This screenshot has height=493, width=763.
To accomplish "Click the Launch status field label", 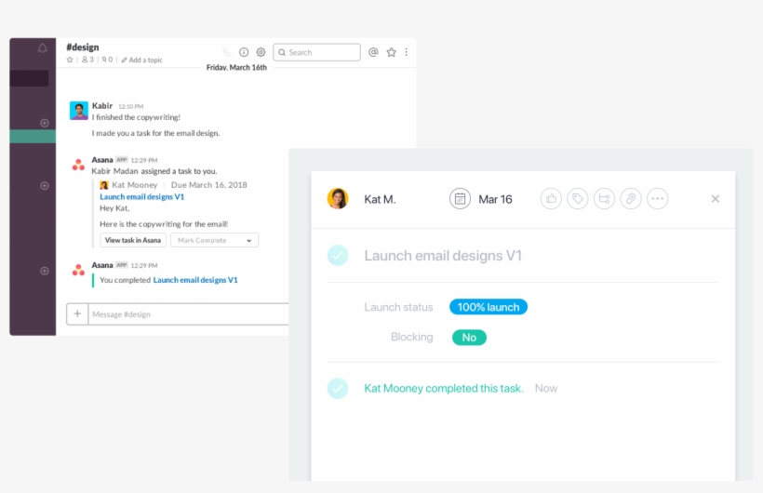I will point(398,307).
